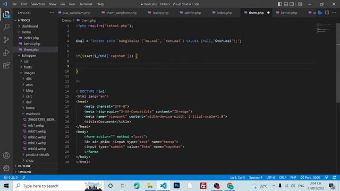
Task: Expand the dashboard folder
Action: point(30,26)
